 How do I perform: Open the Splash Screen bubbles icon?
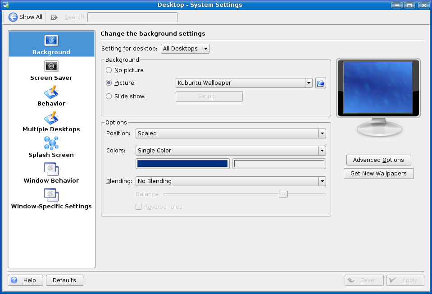pos(51,143)
